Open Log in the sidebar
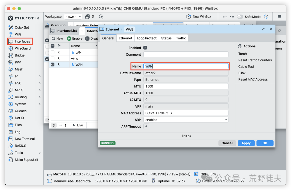Viewport: 291px width, 190px height. pyautogui.click(x=15, y=132)
